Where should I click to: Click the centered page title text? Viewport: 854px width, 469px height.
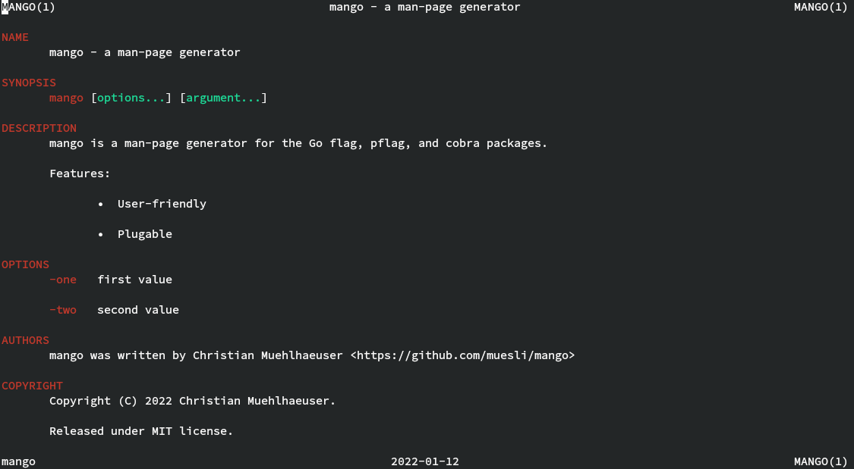(x=425, y=7)
